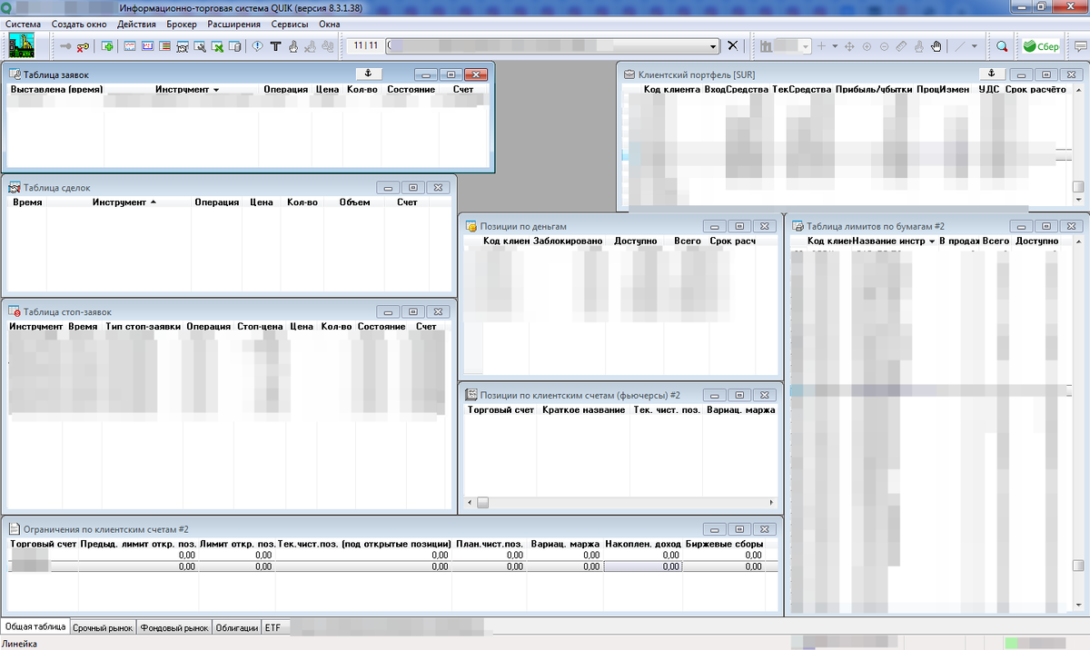Screen dimensions: 1090x650
Task: Open the Расширения menu
Action: [234, 25]
